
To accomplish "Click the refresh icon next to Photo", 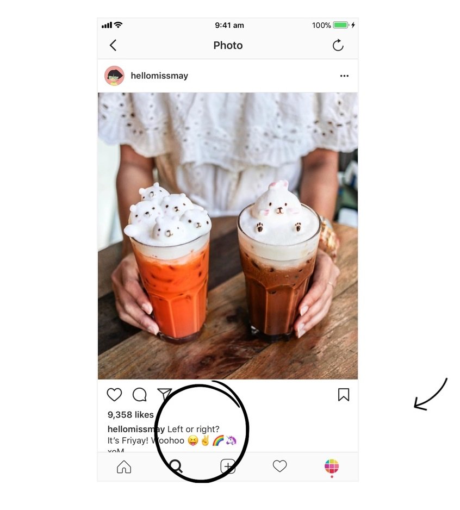I will click(338, 45).
